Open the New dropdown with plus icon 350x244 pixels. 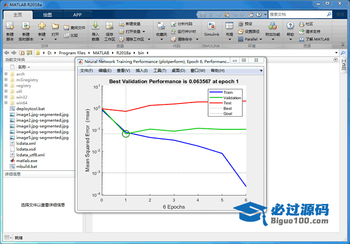click(42, 31)
